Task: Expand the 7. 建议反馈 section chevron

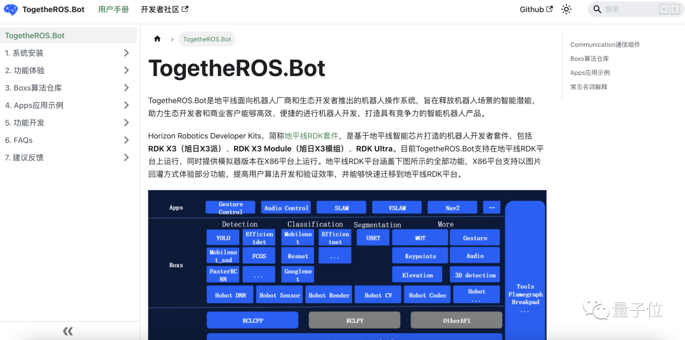Action: (126, 157)
